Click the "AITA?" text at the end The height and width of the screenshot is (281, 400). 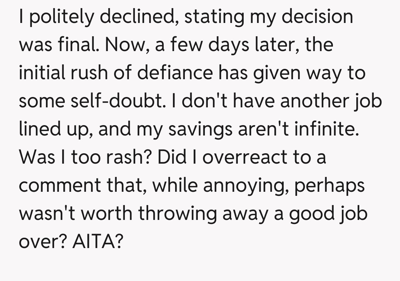[x=97, y=241]
